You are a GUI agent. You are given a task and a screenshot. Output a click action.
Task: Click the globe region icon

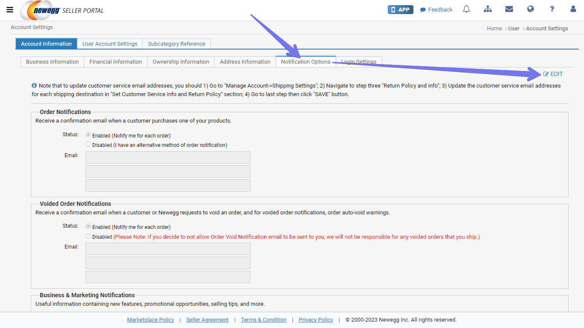[531, 9]
